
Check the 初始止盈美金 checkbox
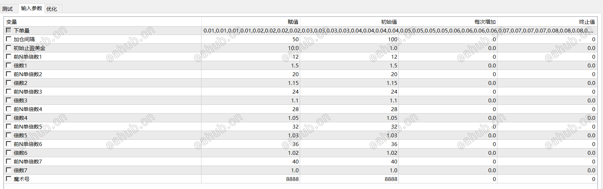pos(9,48)
